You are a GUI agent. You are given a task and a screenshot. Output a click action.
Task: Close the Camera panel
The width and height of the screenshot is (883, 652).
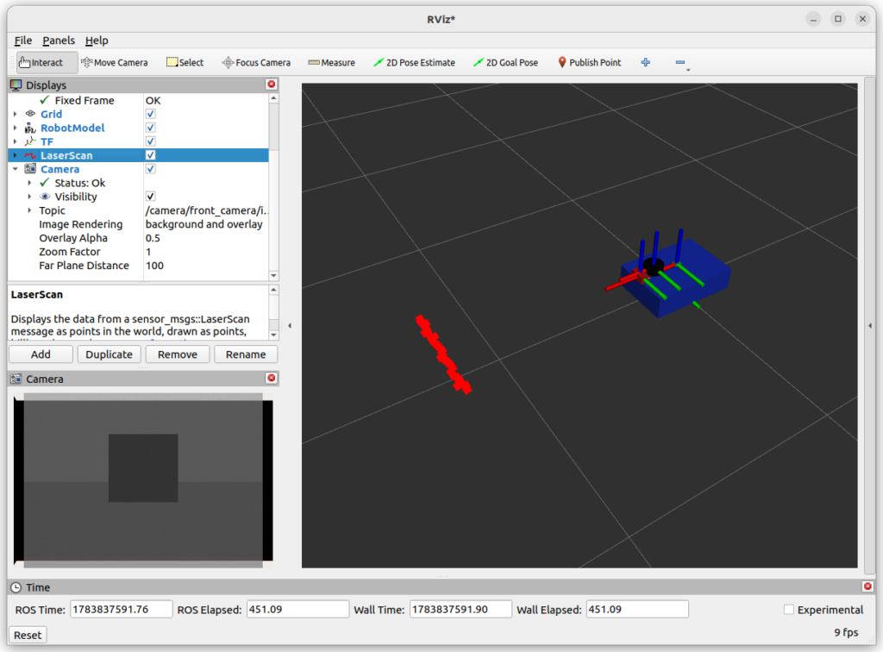(272, 378)
